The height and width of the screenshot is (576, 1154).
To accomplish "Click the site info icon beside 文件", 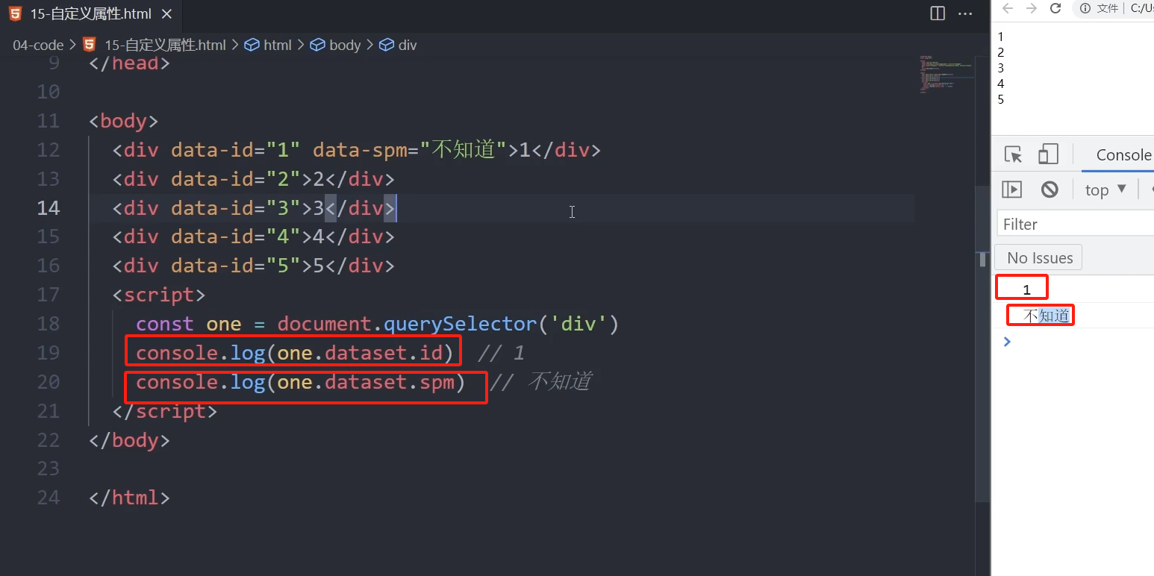I will tap(1085, 8).
